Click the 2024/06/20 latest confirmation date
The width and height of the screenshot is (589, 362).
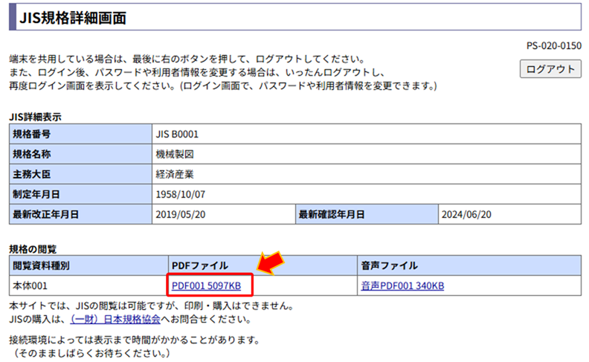point(468,215)
